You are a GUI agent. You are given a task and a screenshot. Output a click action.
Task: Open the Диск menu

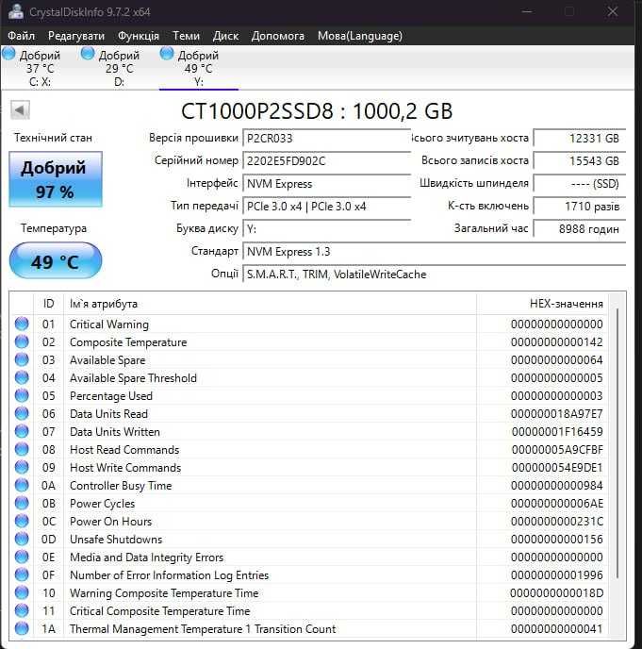[x=225, y=36]
